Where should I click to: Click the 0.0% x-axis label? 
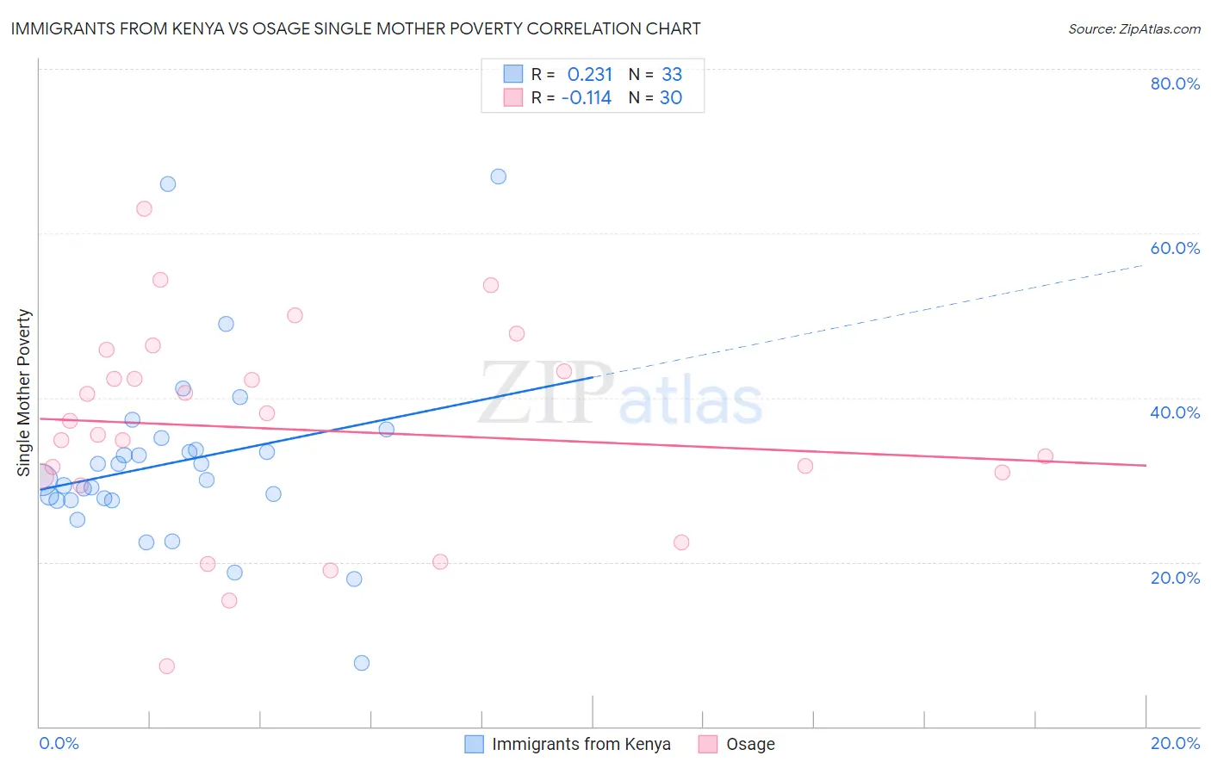tap(59, 743)
